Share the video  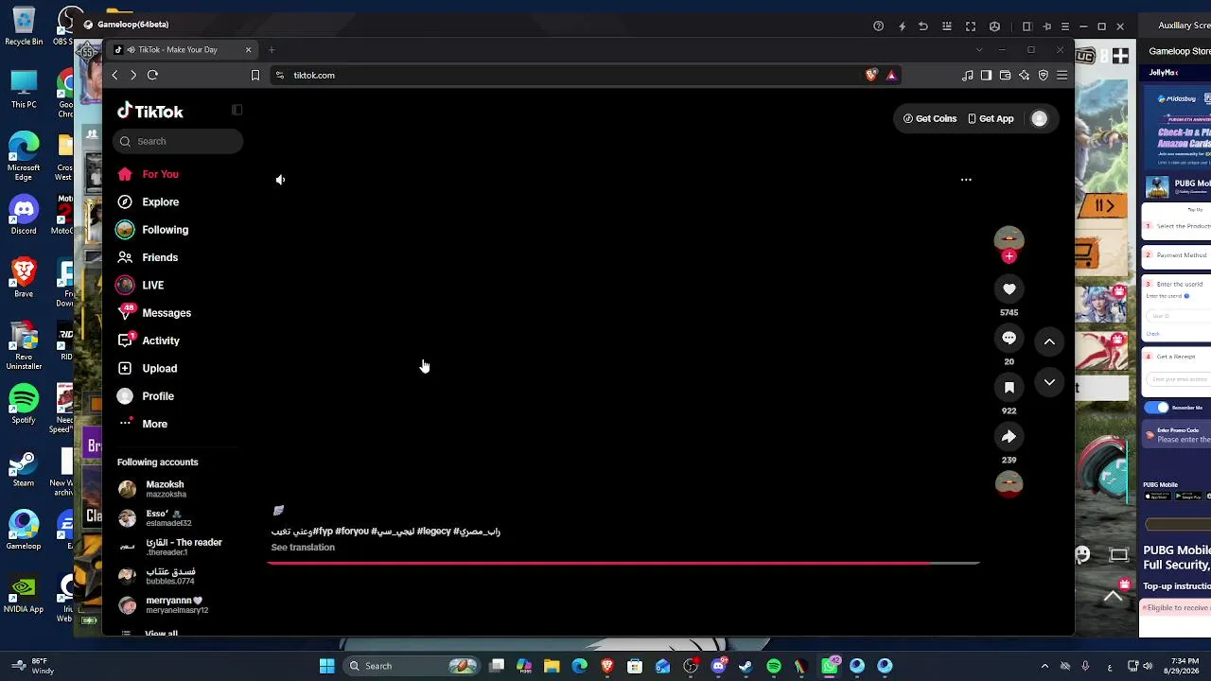1009,437
